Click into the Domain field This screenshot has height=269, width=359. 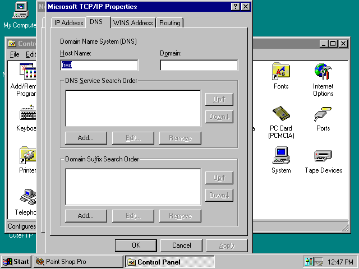[199, 65]
